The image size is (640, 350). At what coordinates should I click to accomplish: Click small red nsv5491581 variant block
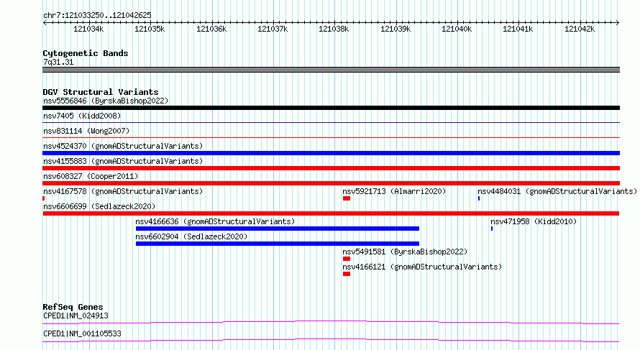pos(347,259)
